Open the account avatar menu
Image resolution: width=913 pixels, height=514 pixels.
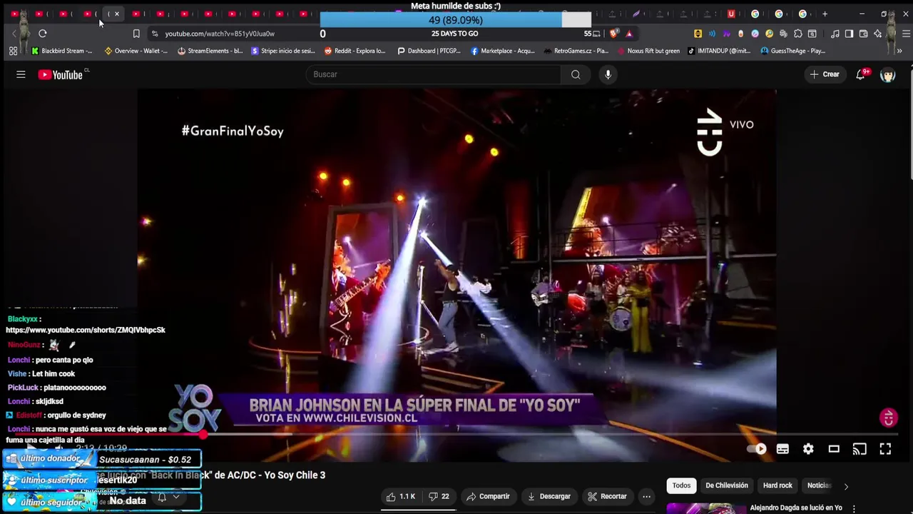(x=887, y=74)
